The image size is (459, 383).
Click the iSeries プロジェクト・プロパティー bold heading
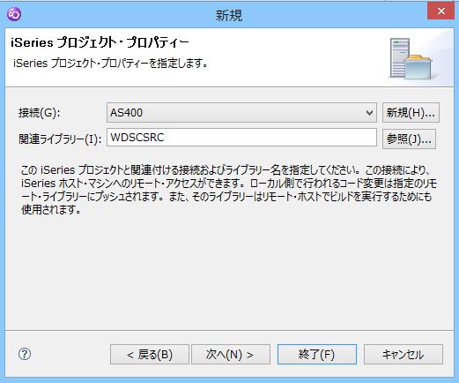[100, 43]
